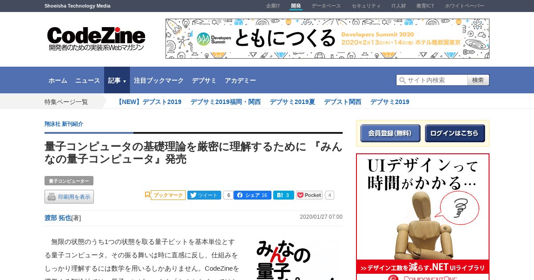This screenshot has height=280, width=534.
Task: Open the デブサミ2019夏 link
Action: coord(292,102)
